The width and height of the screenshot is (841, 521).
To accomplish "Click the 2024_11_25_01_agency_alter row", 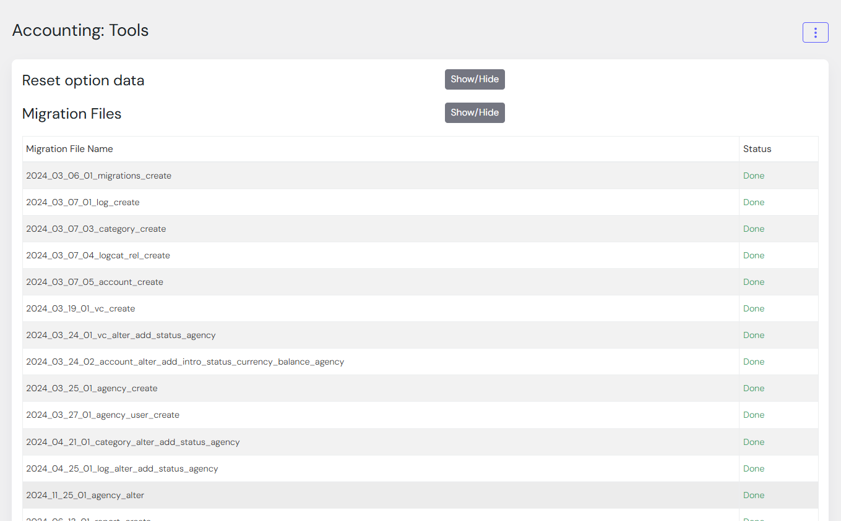I will click(x=85, y=495).
